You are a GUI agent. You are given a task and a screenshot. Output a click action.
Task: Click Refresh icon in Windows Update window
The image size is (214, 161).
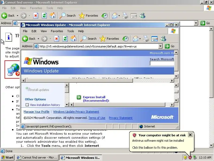65,39
